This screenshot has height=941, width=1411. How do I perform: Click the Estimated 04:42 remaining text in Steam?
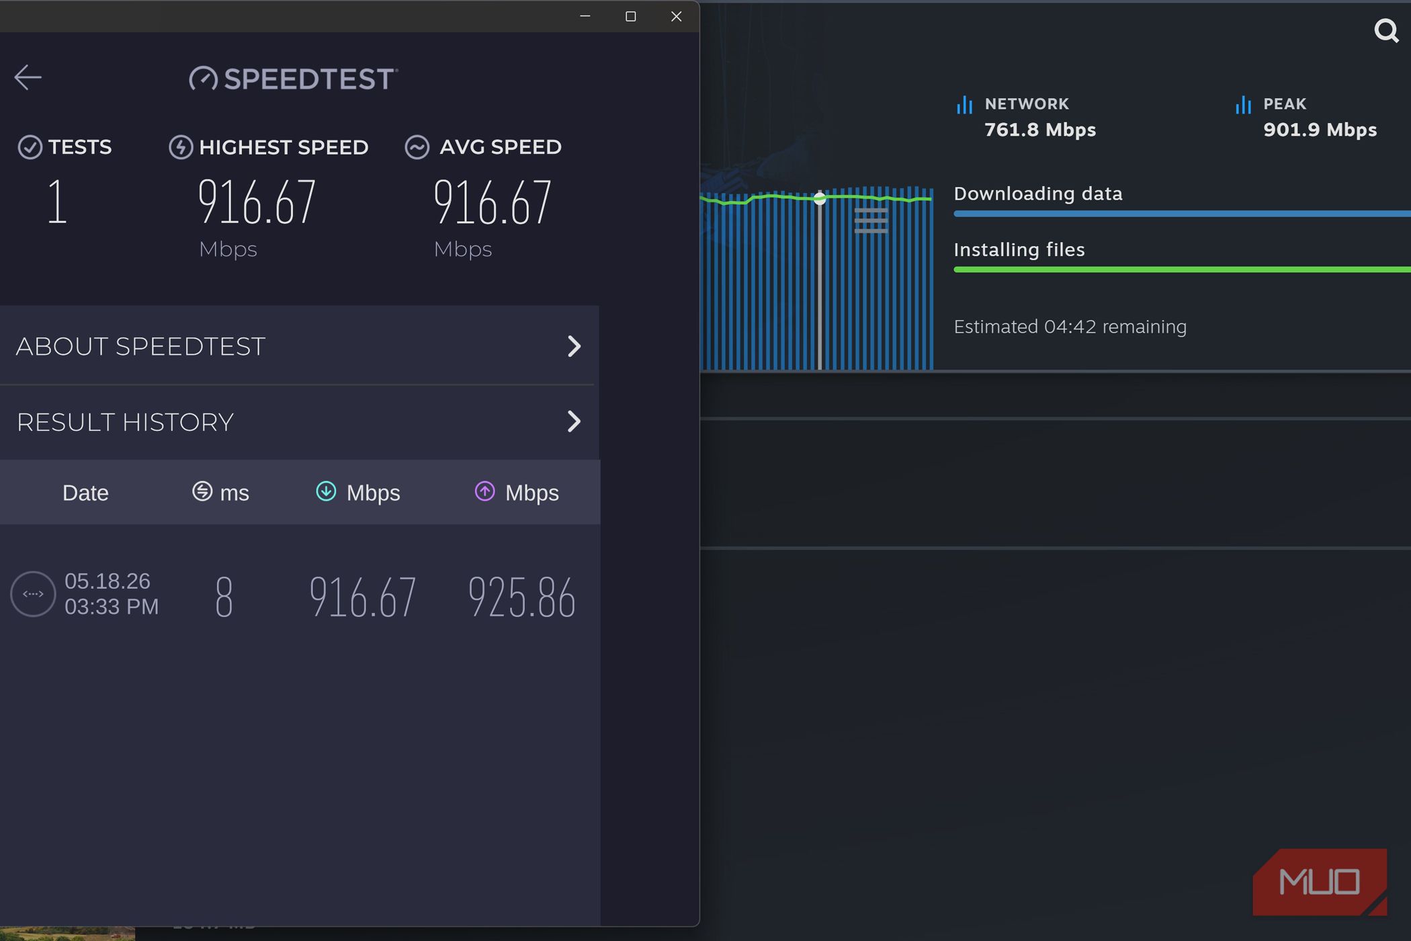click(1070, 327)
